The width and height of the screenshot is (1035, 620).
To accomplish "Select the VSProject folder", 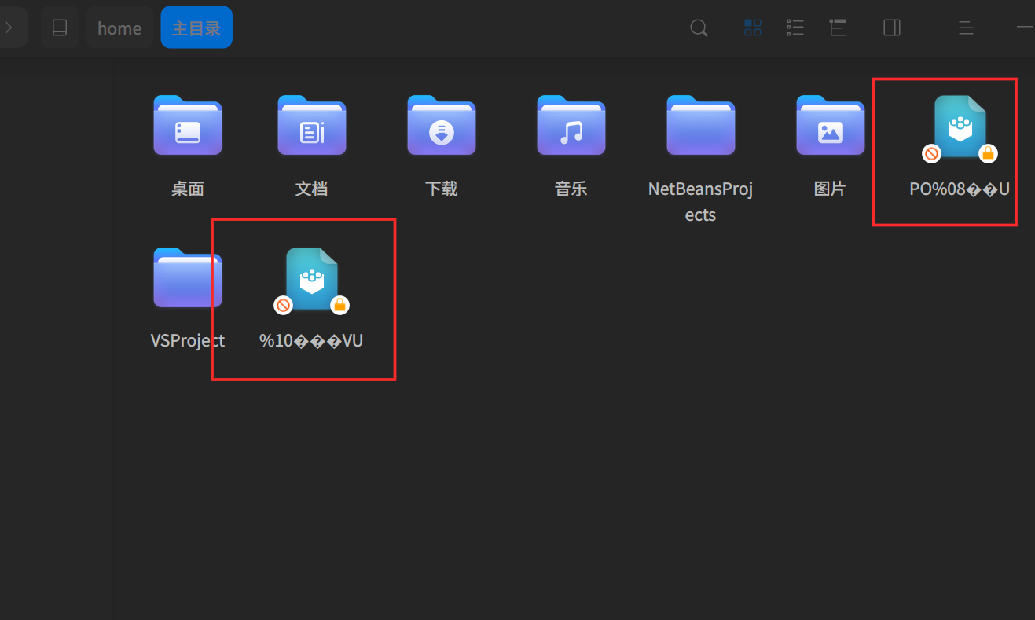I will point(188,299).
